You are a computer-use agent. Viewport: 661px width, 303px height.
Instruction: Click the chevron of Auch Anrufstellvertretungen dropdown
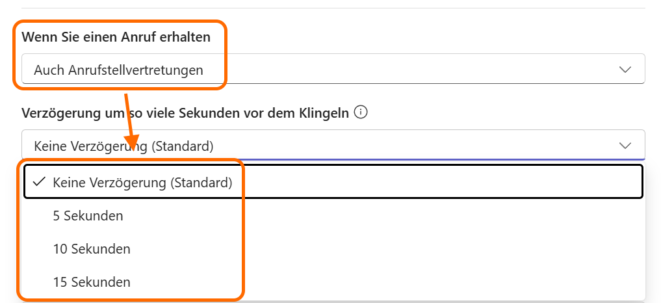(625, 70)
